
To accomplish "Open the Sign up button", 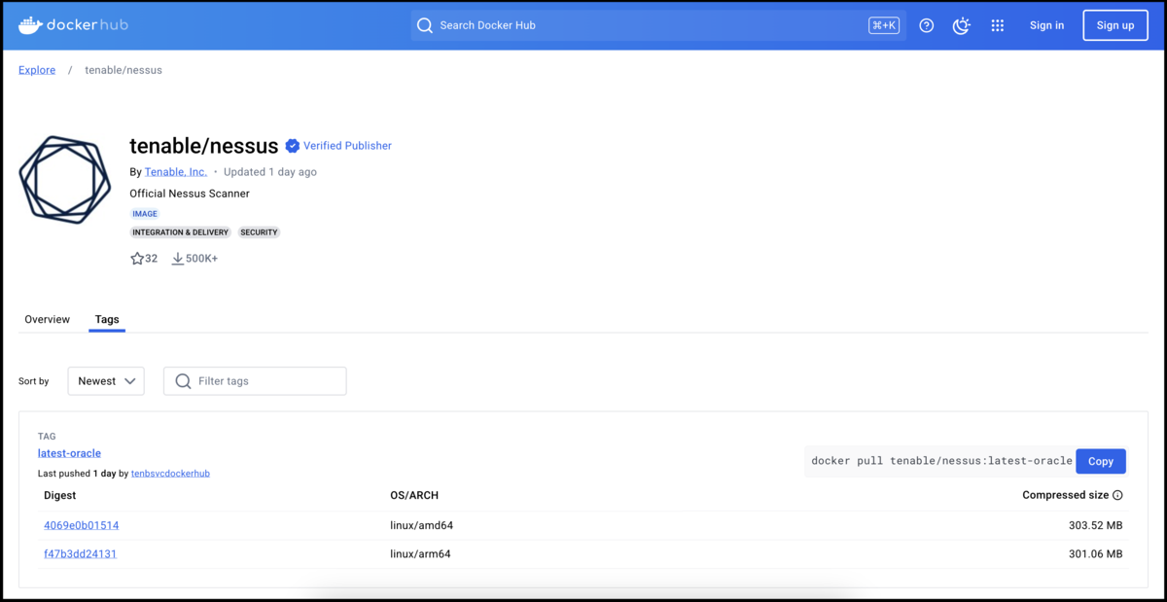I will coord(1114,24).
